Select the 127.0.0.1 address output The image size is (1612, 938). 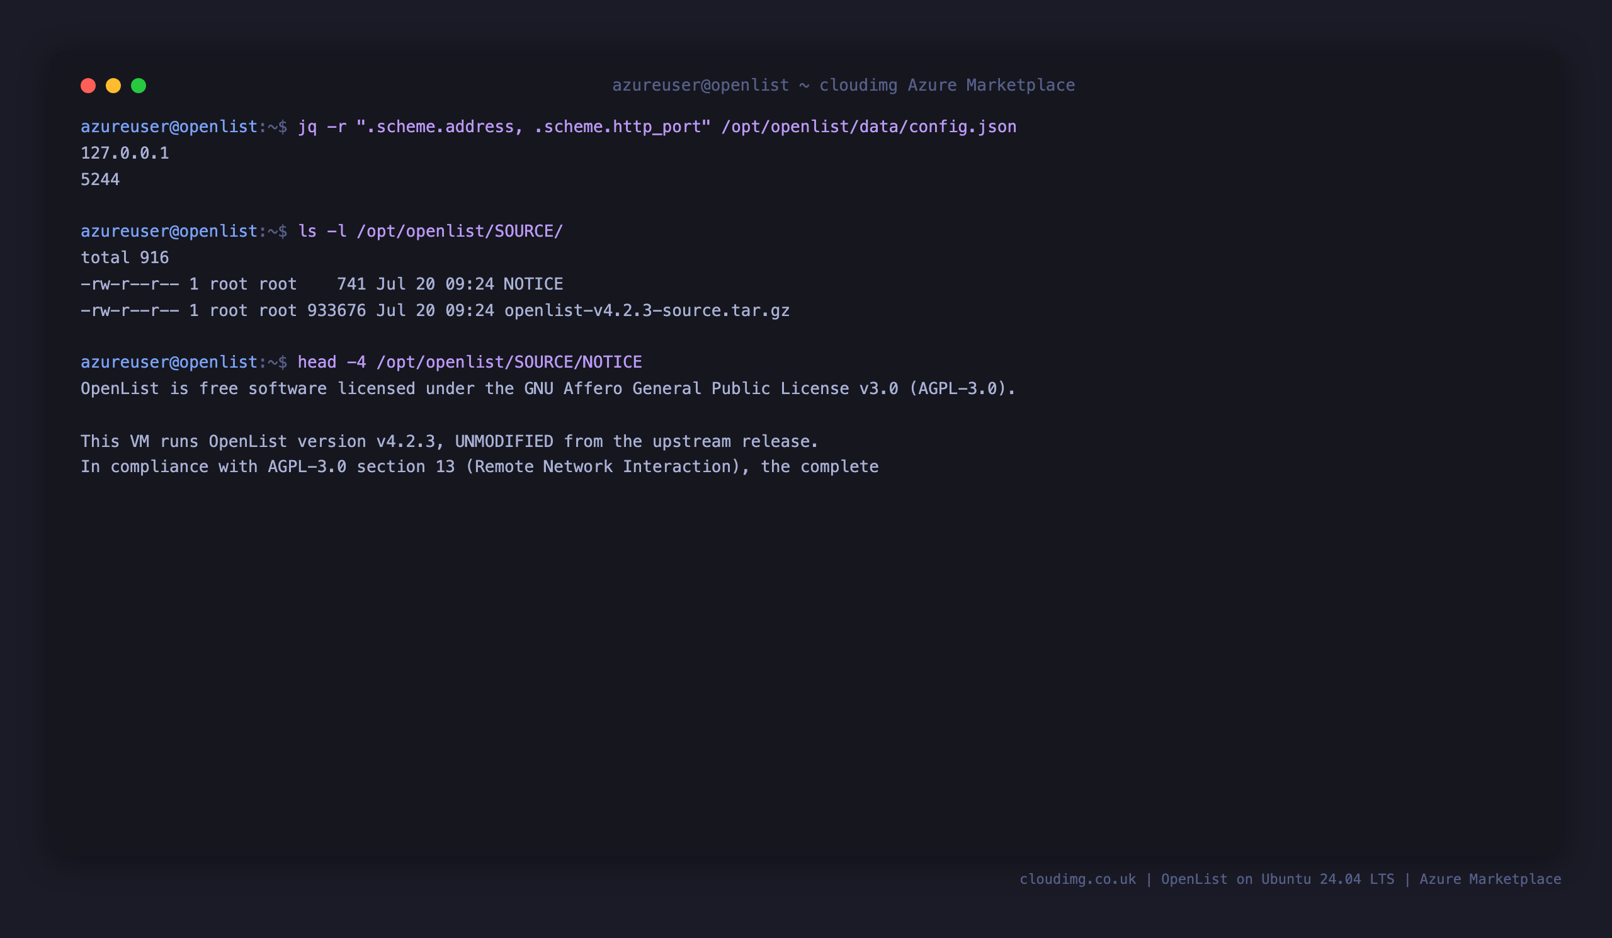click(x=125, y=154)
